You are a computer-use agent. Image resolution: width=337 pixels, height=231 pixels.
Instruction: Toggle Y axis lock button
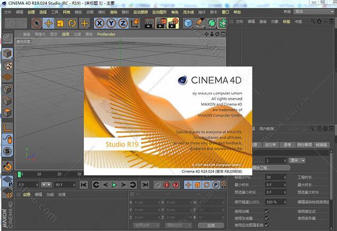pyautogui.click(x=111, y=23)
